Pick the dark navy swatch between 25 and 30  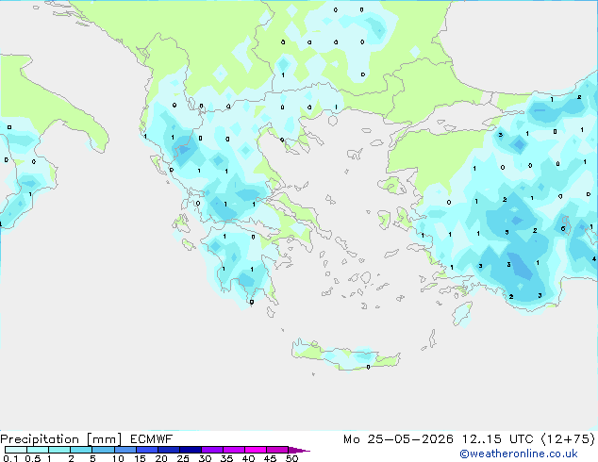(x=190, y=450)
